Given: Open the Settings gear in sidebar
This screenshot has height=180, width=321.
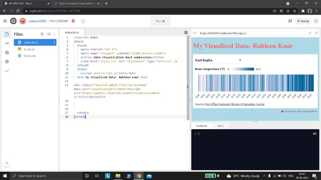Looking at the screenshot, I should click(7, 62).
